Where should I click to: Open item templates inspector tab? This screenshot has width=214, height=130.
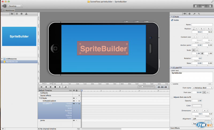pyautogui.click(x=199, y=14)
